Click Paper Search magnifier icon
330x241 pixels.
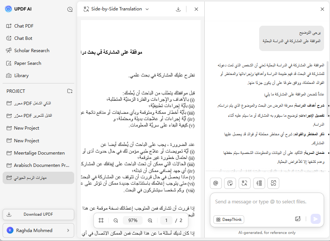point(9,63)
